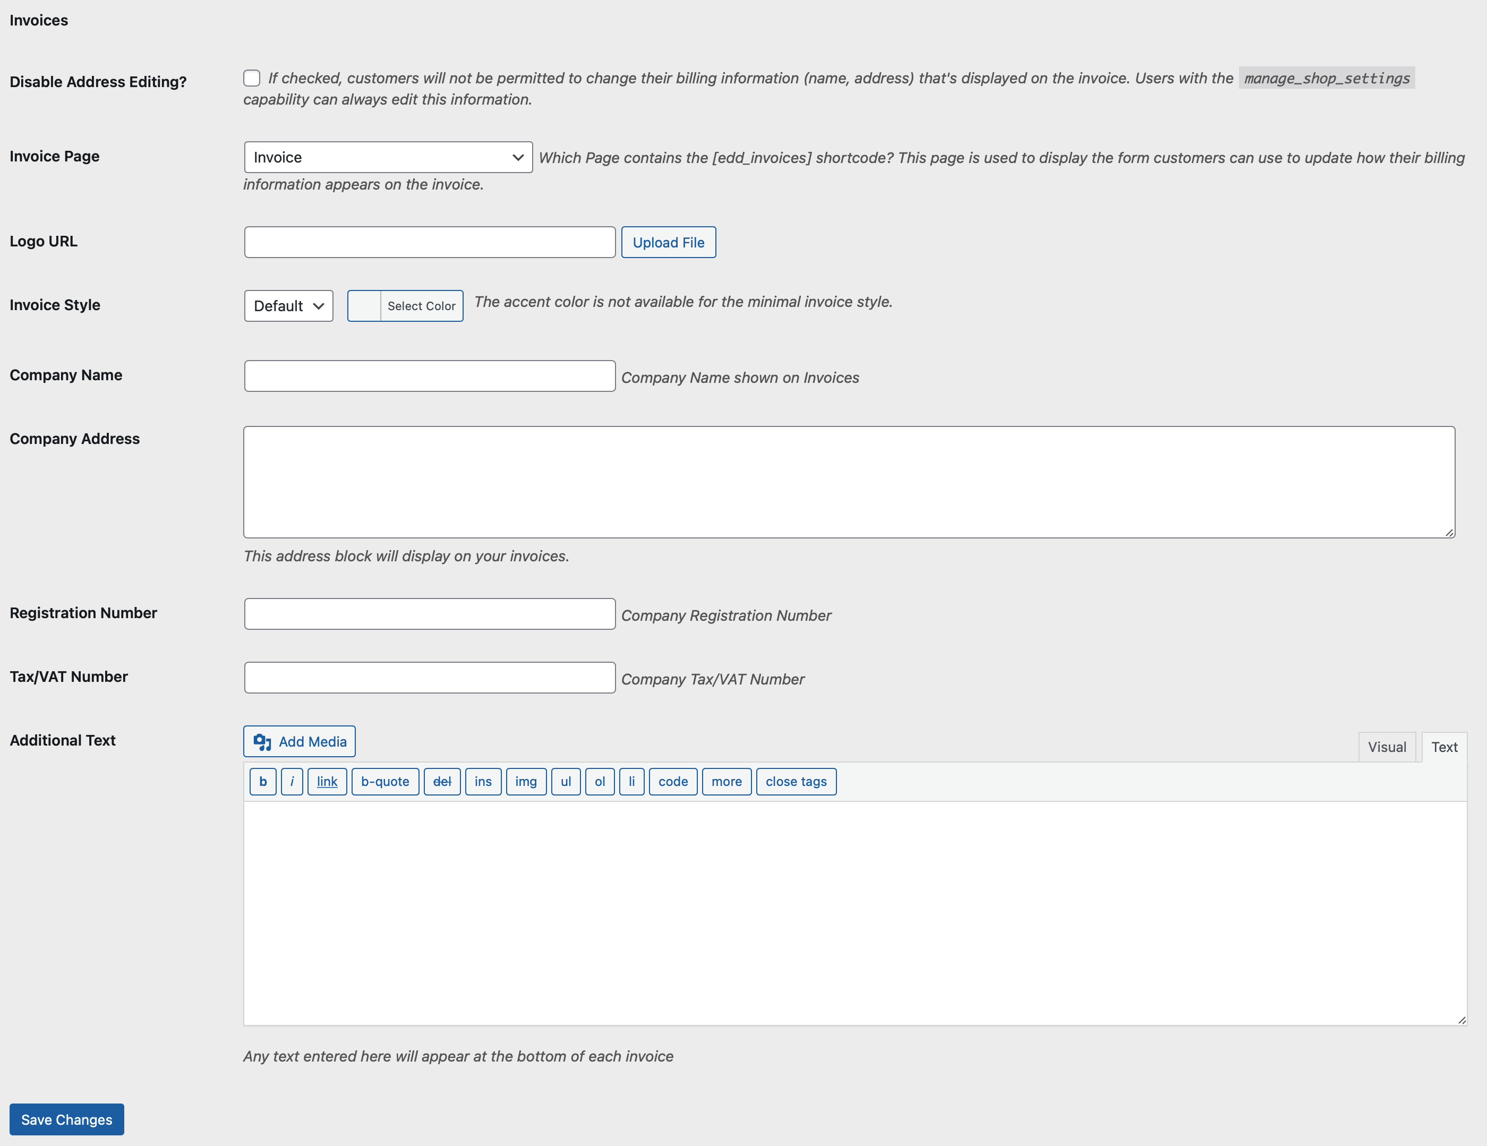Click the ol quicktag button
The height and width of the screenshot is (1146, 1487).
point(600,782)
